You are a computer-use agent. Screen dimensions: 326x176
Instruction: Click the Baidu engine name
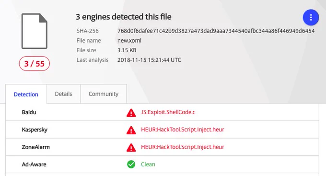[29, 112]
